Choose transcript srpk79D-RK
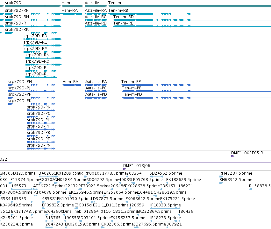 (x=17, y=30)
